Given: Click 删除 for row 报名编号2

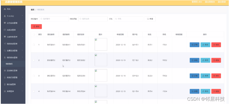Looking at the screenshot, I should (216, 60).
